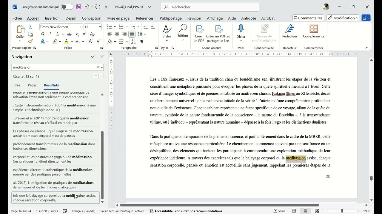
Task: Click the Dicter microphone icon
Action: click(241, 29)
